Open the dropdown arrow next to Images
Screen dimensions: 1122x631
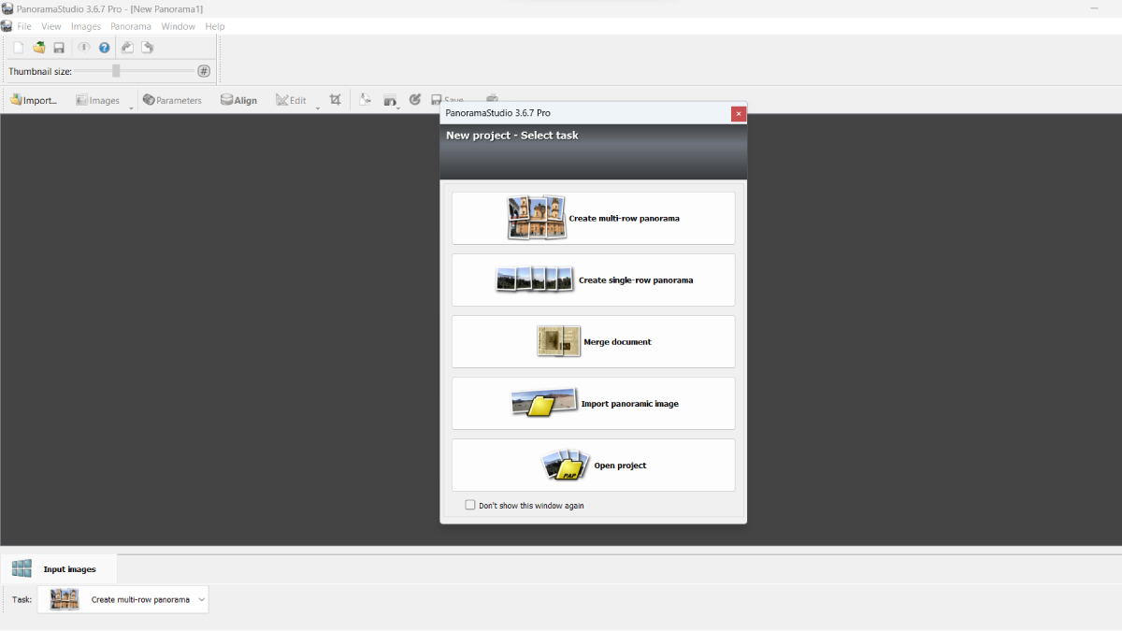point(131,107)
